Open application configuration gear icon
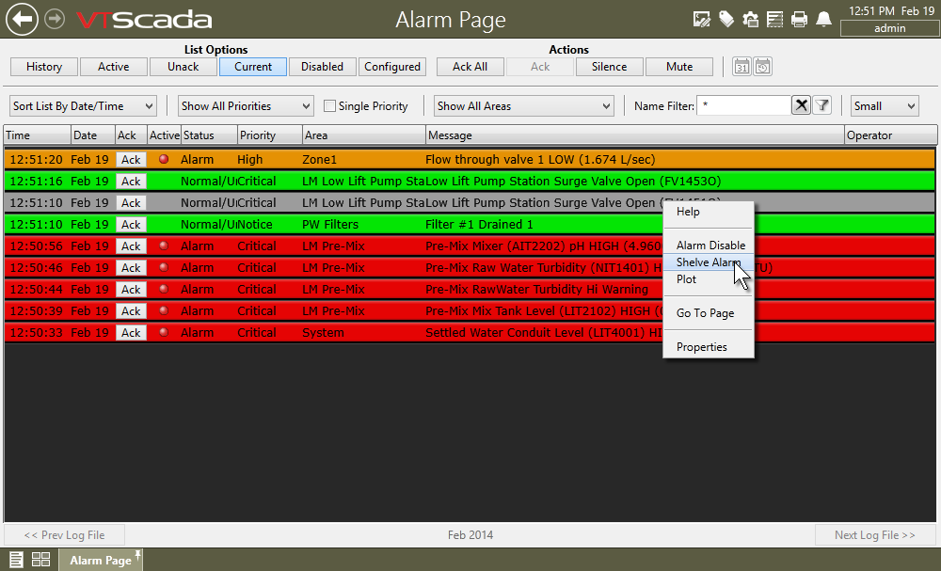The height and width of the screenshot is (571, 941). (750, 19)
